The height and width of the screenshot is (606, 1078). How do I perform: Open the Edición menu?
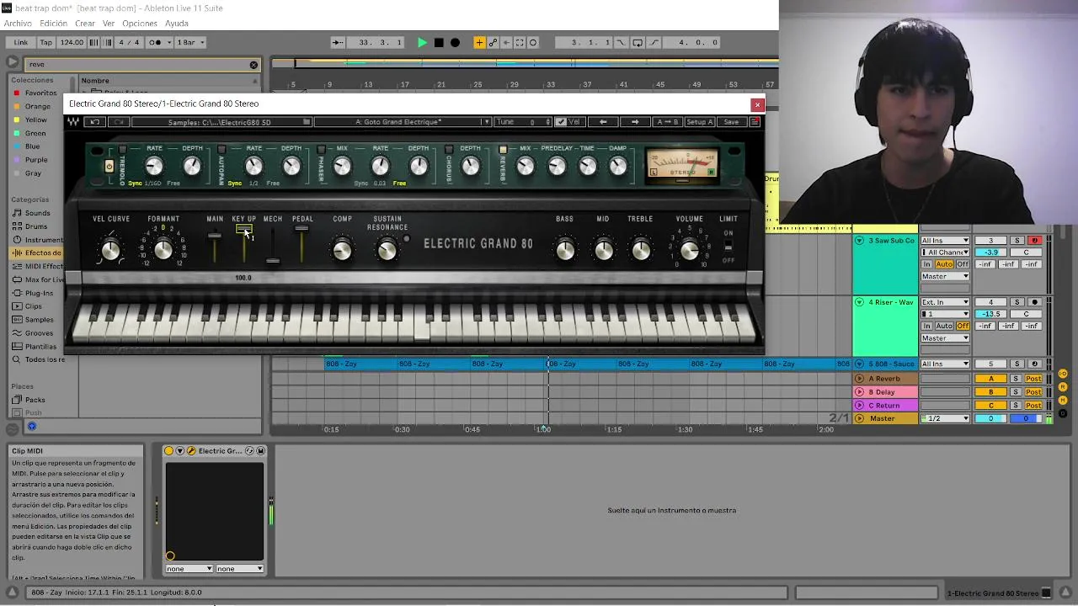pos(53,24)
